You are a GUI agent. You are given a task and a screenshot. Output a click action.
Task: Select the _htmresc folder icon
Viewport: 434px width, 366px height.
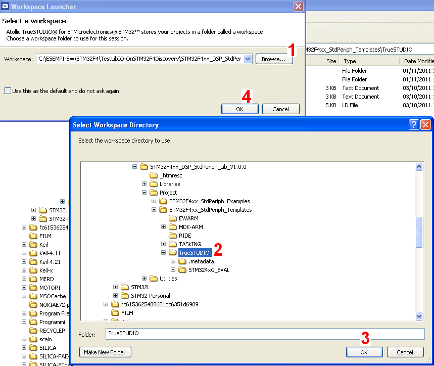tap(154, 175)
